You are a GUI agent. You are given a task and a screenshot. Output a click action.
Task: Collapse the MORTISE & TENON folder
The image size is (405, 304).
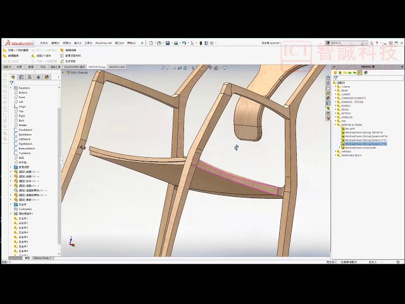coord(336,125)
